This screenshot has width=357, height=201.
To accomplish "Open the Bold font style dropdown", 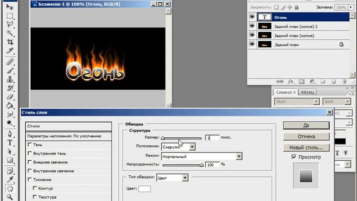I will (x=348, y=102).
